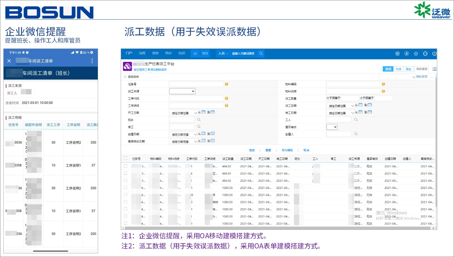This screenshot has height=257, width=454.
Task: Click the 班长 lookup magnifier icon
Action: 199,119
